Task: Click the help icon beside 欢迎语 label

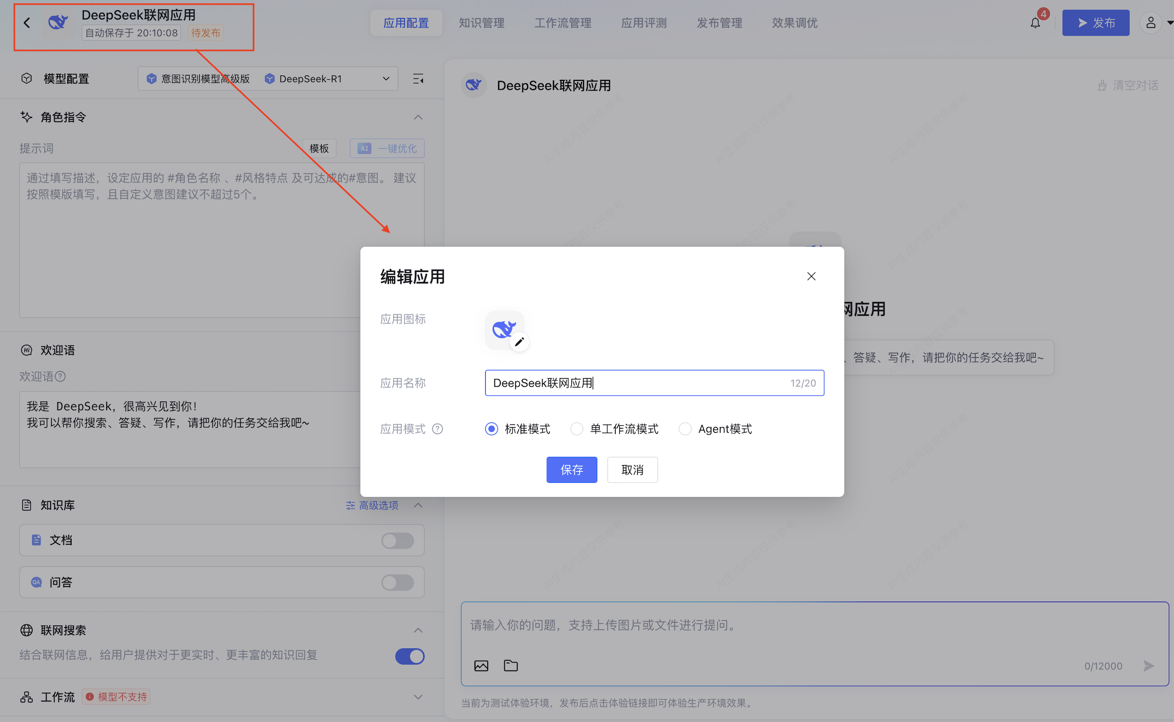Action: point(60,377)
